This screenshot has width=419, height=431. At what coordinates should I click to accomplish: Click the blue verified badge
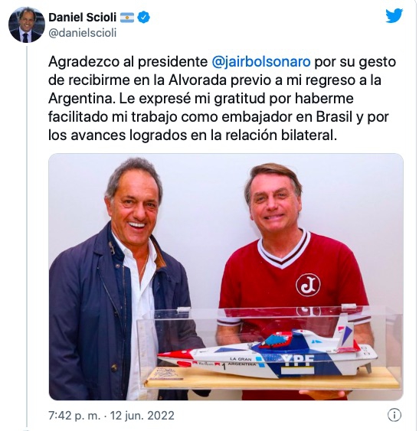point(143,18)
